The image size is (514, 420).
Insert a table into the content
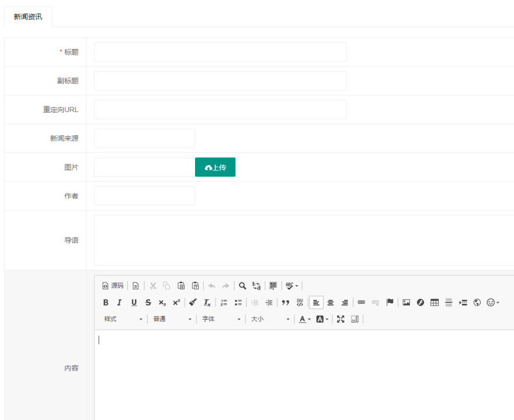pos(434,302)
